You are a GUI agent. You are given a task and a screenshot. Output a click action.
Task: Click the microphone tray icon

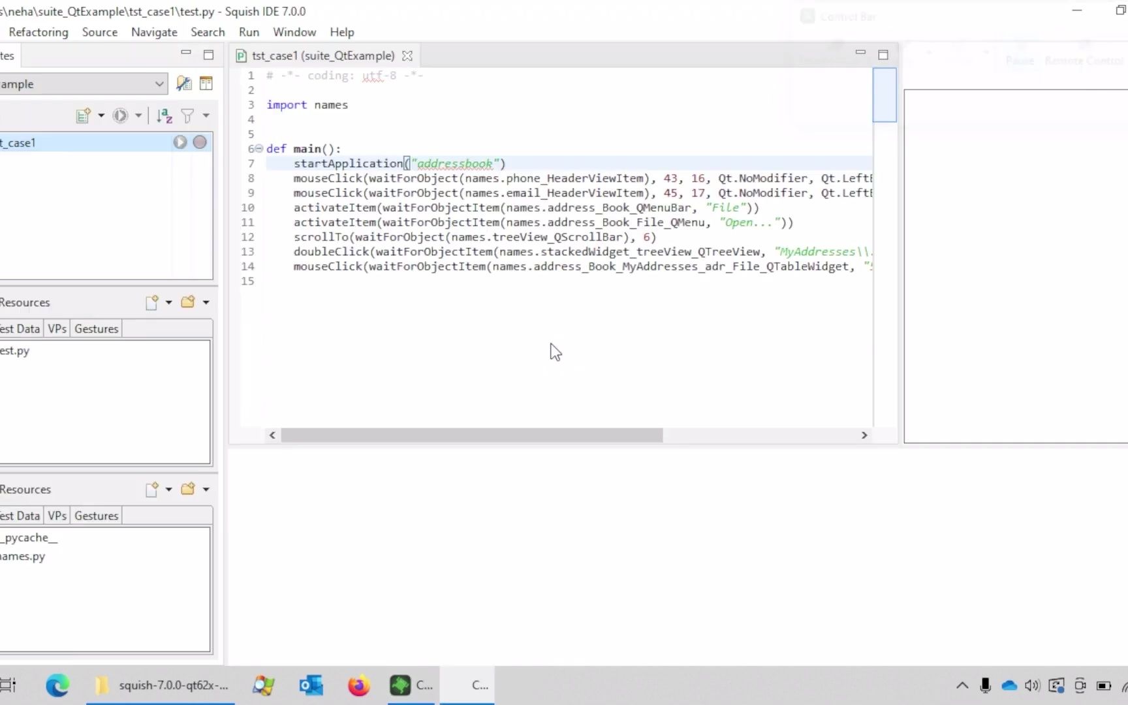click(x=986, y=685)
